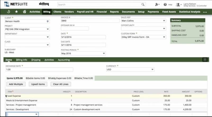Switch to the Items subtab

click(x=9, y=60)
